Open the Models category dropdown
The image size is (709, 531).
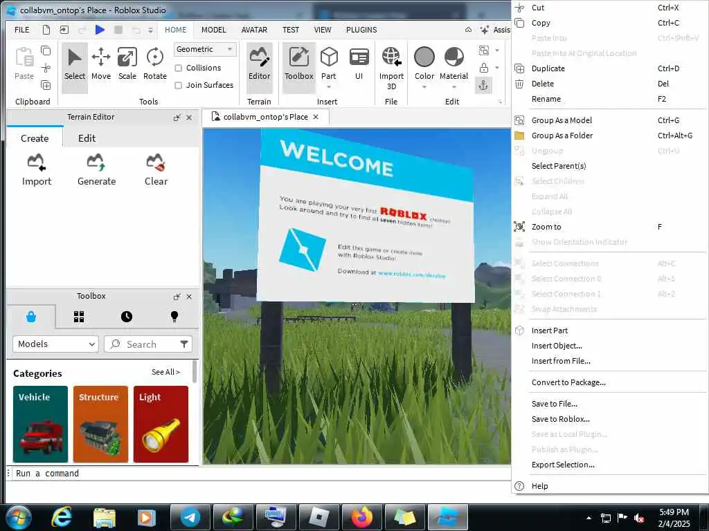tap(55, 344)
